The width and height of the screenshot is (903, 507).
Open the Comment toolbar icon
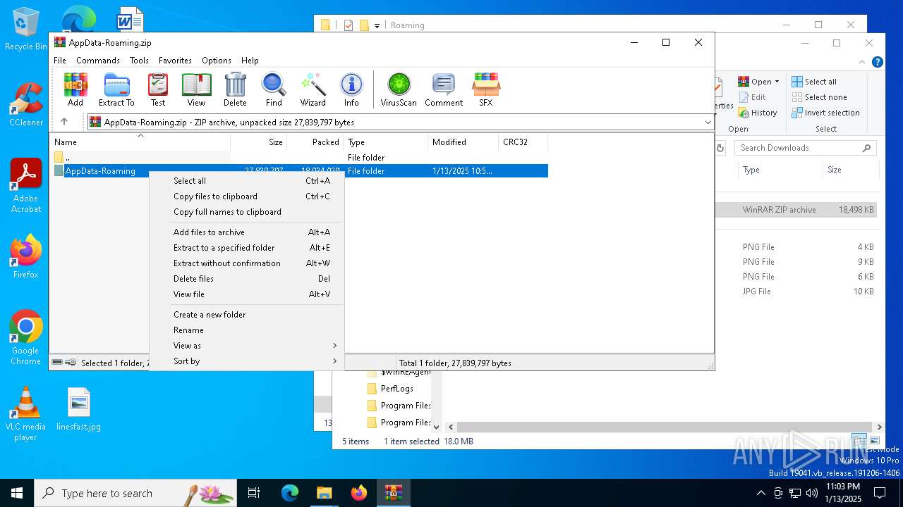(x=444, y=89)
